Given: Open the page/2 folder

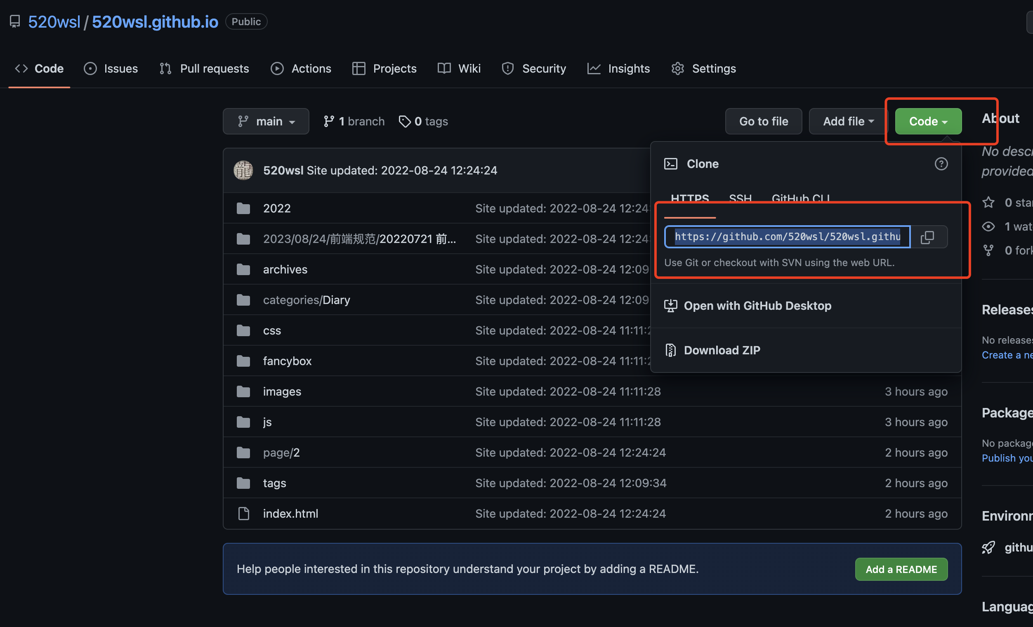Looking at the screenshot, I should pos(281,453).
